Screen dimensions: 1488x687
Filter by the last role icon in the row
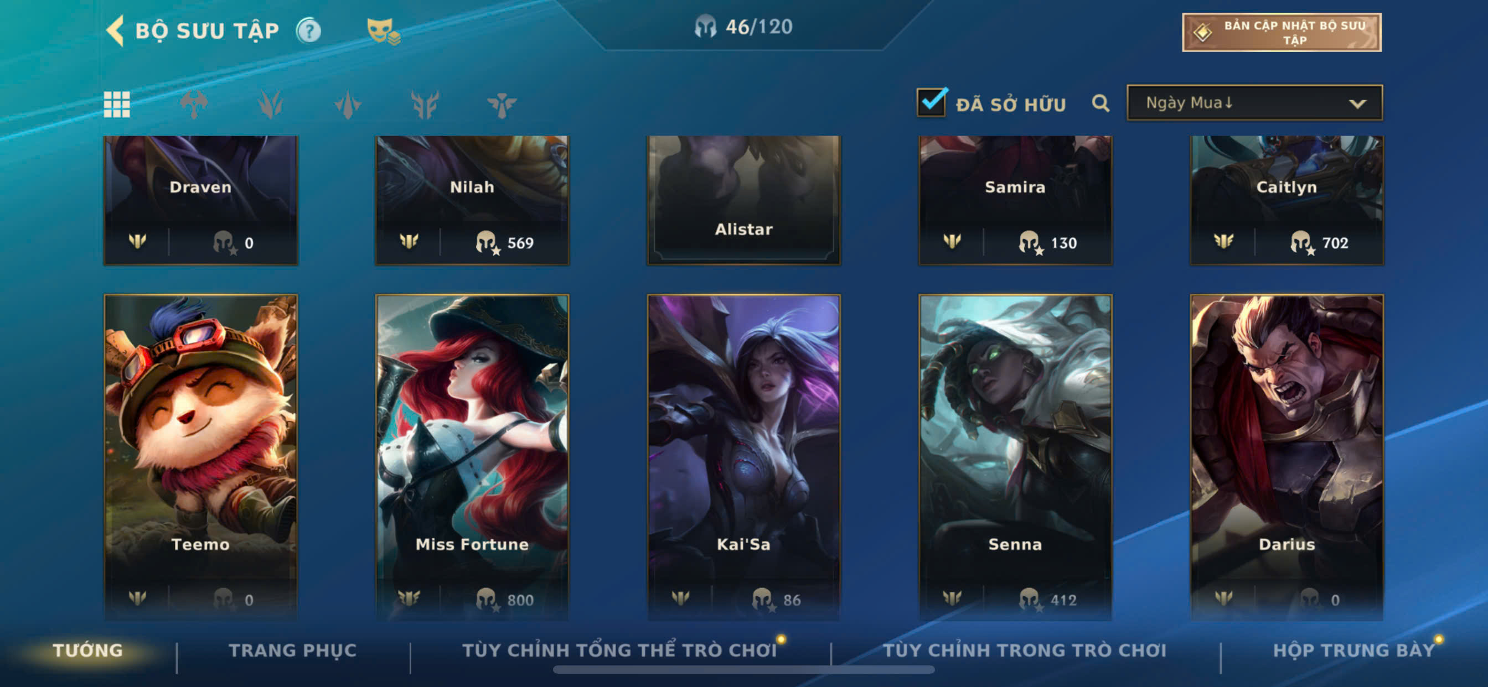502,105
